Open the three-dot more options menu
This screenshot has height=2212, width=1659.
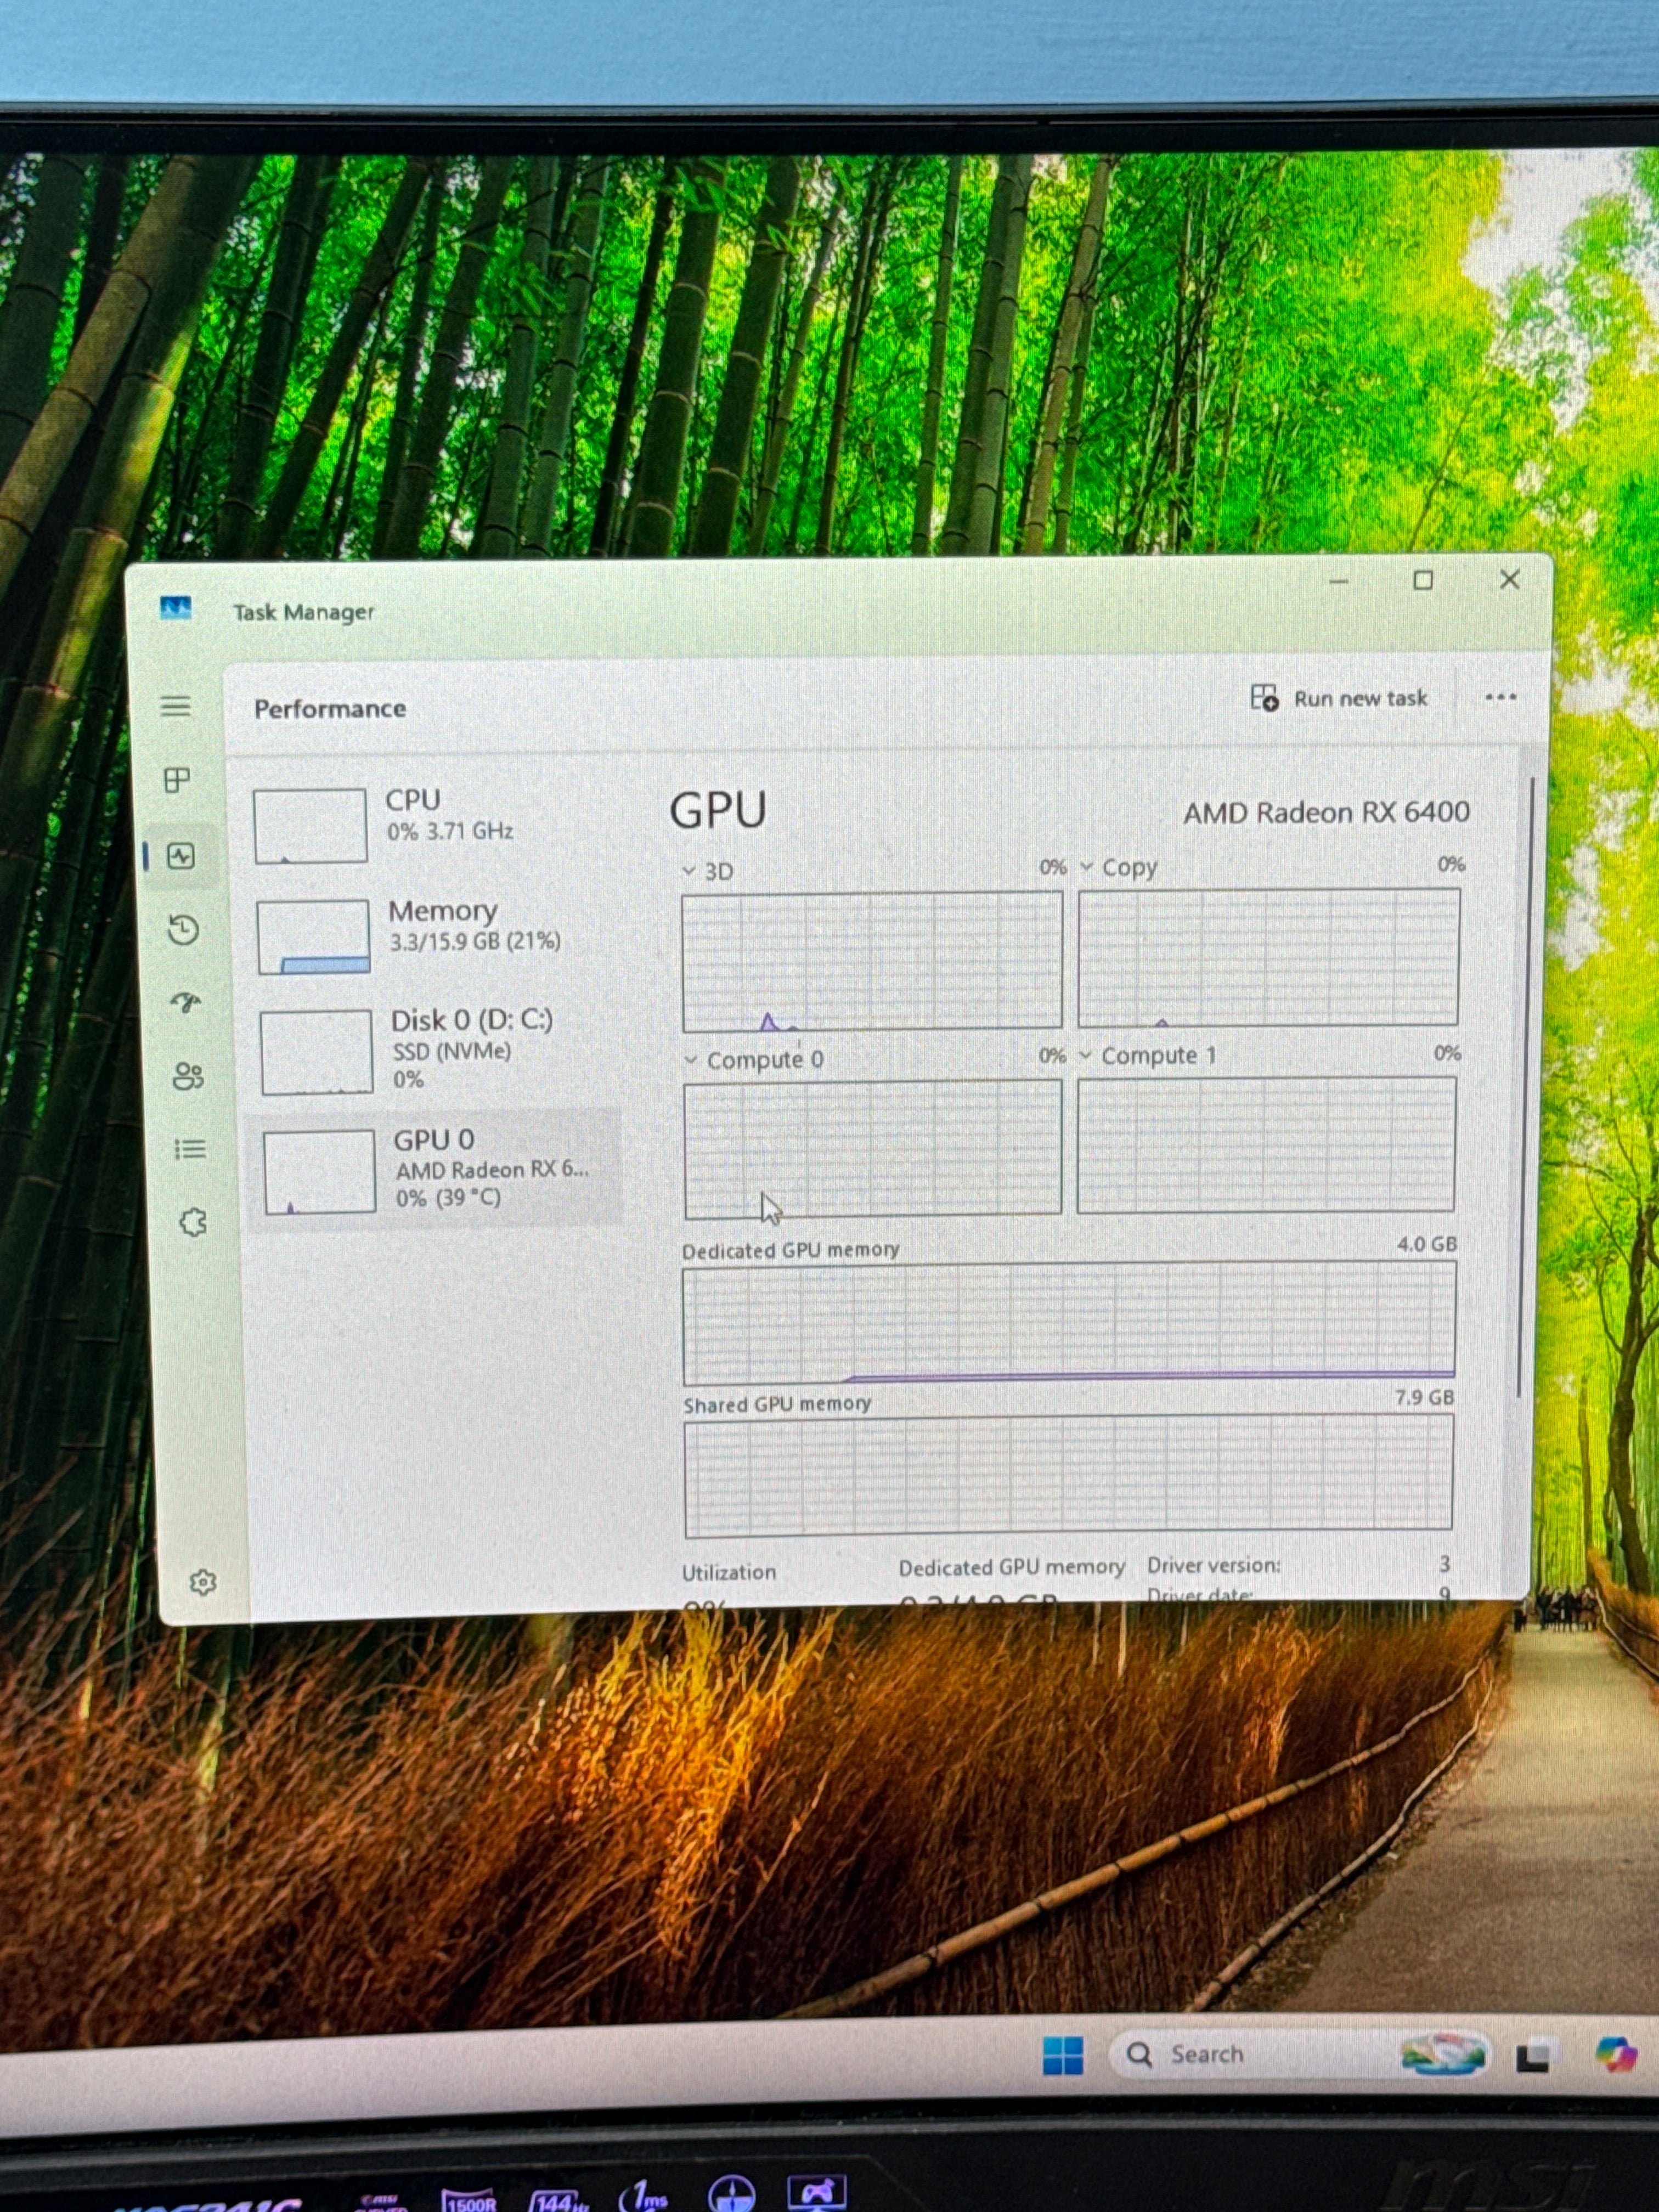pyautogui.click(x=1501, y=697)
